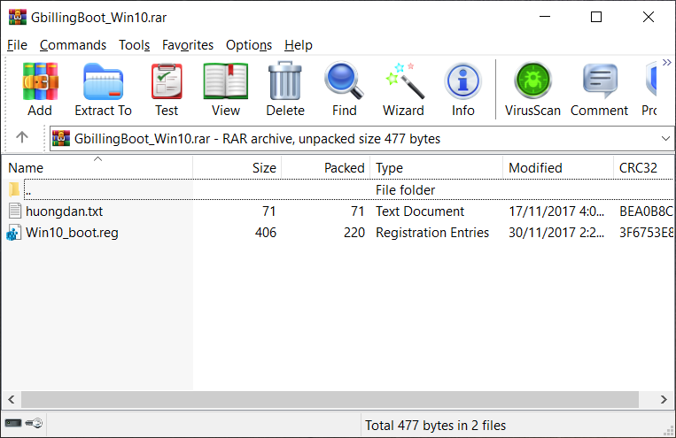The width and height of the screenshot is (676, 438).
Task: Click the packed value 220
Action: coord(354,233)
